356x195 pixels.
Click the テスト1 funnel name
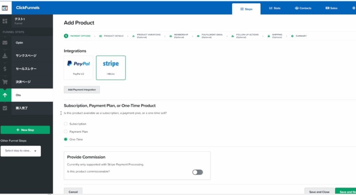click(20, 19)
